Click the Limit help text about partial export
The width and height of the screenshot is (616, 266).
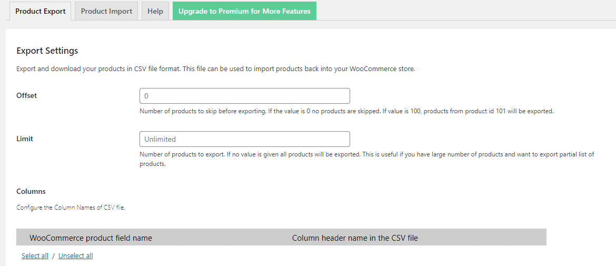[x=367, y=159]
